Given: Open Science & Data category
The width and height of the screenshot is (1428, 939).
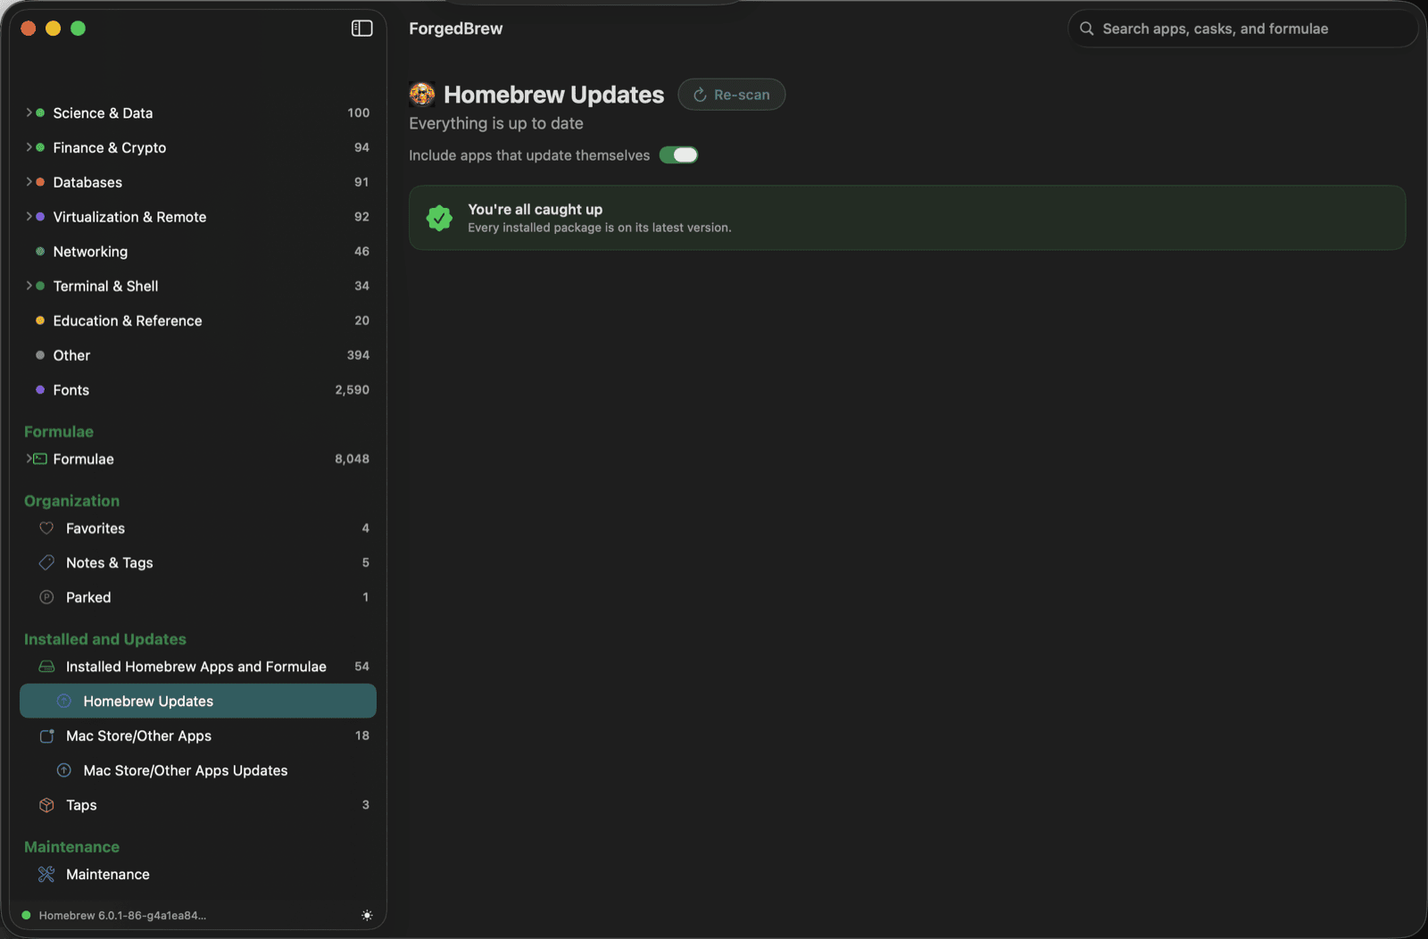Looking at the screenshot, I should [198, 112].
